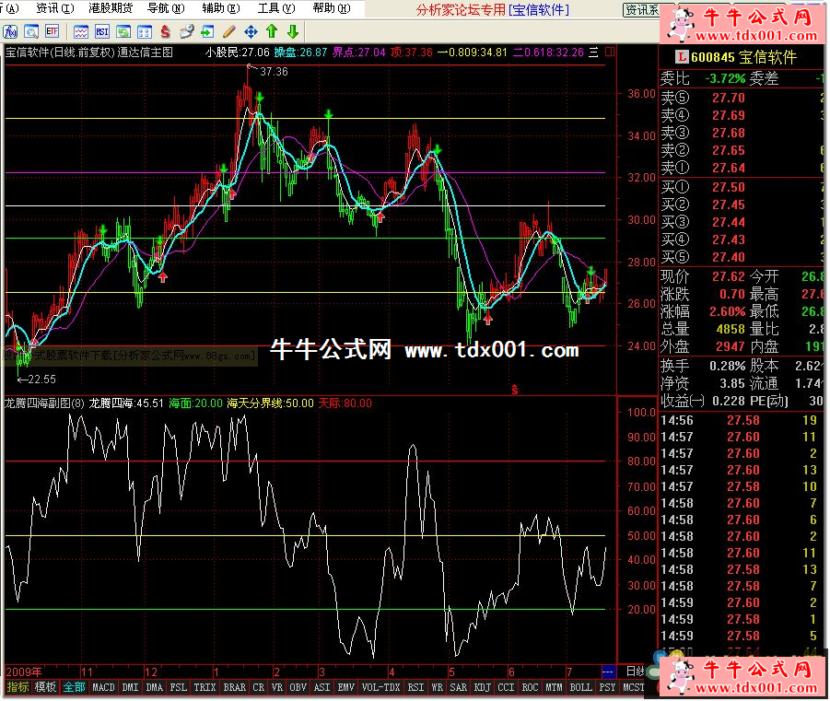The width and height of the screenshot is (830, 701).
Task: Select the 全部 indicators tab
Action: tap(74, 687)
